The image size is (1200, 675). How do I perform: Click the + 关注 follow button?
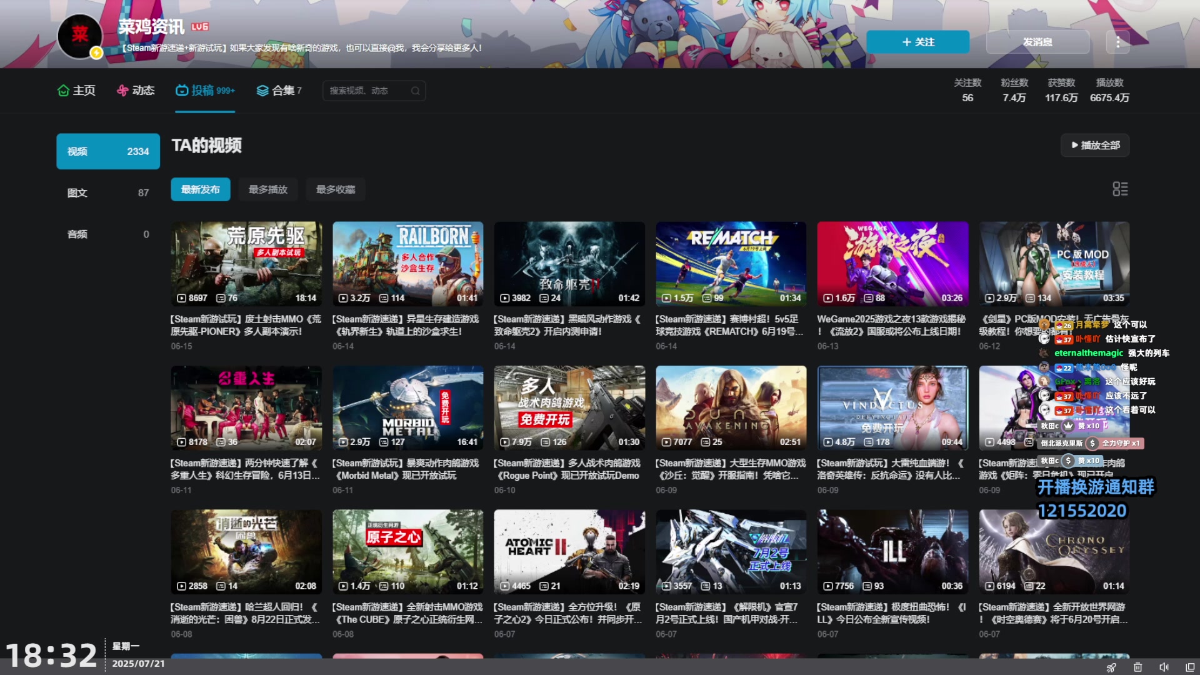[917, 42]
